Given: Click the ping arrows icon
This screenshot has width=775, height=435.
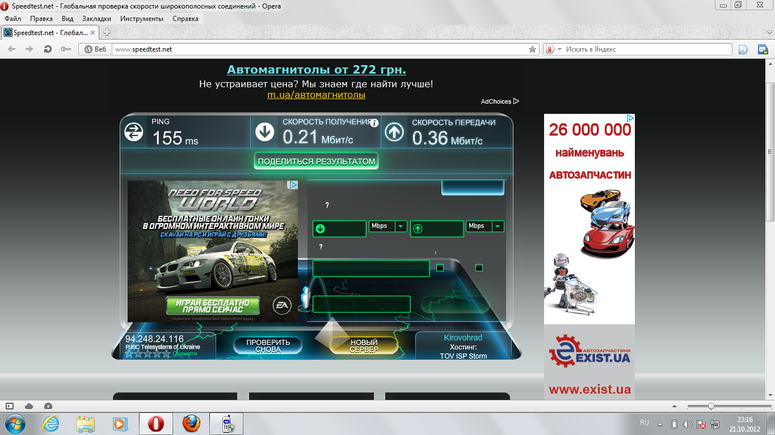Looking at the screenshot, I should [x=134, y=133].
